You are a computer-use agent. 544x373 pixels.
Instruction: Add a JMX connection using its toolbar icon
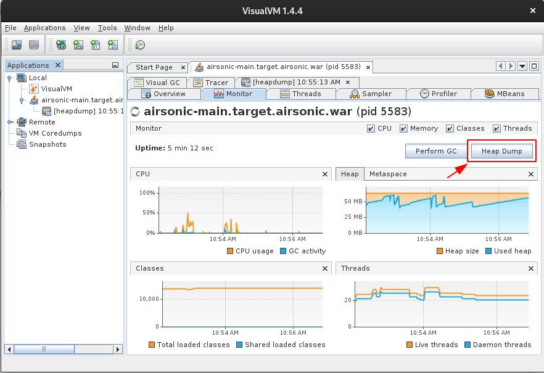point(78,44)
